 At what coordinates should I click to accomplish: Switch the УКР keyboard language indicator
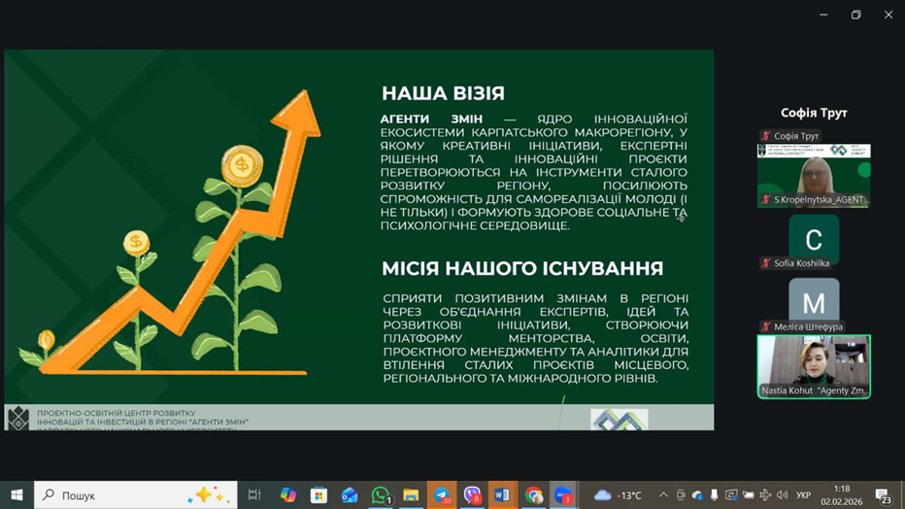(x=804, y=495)
